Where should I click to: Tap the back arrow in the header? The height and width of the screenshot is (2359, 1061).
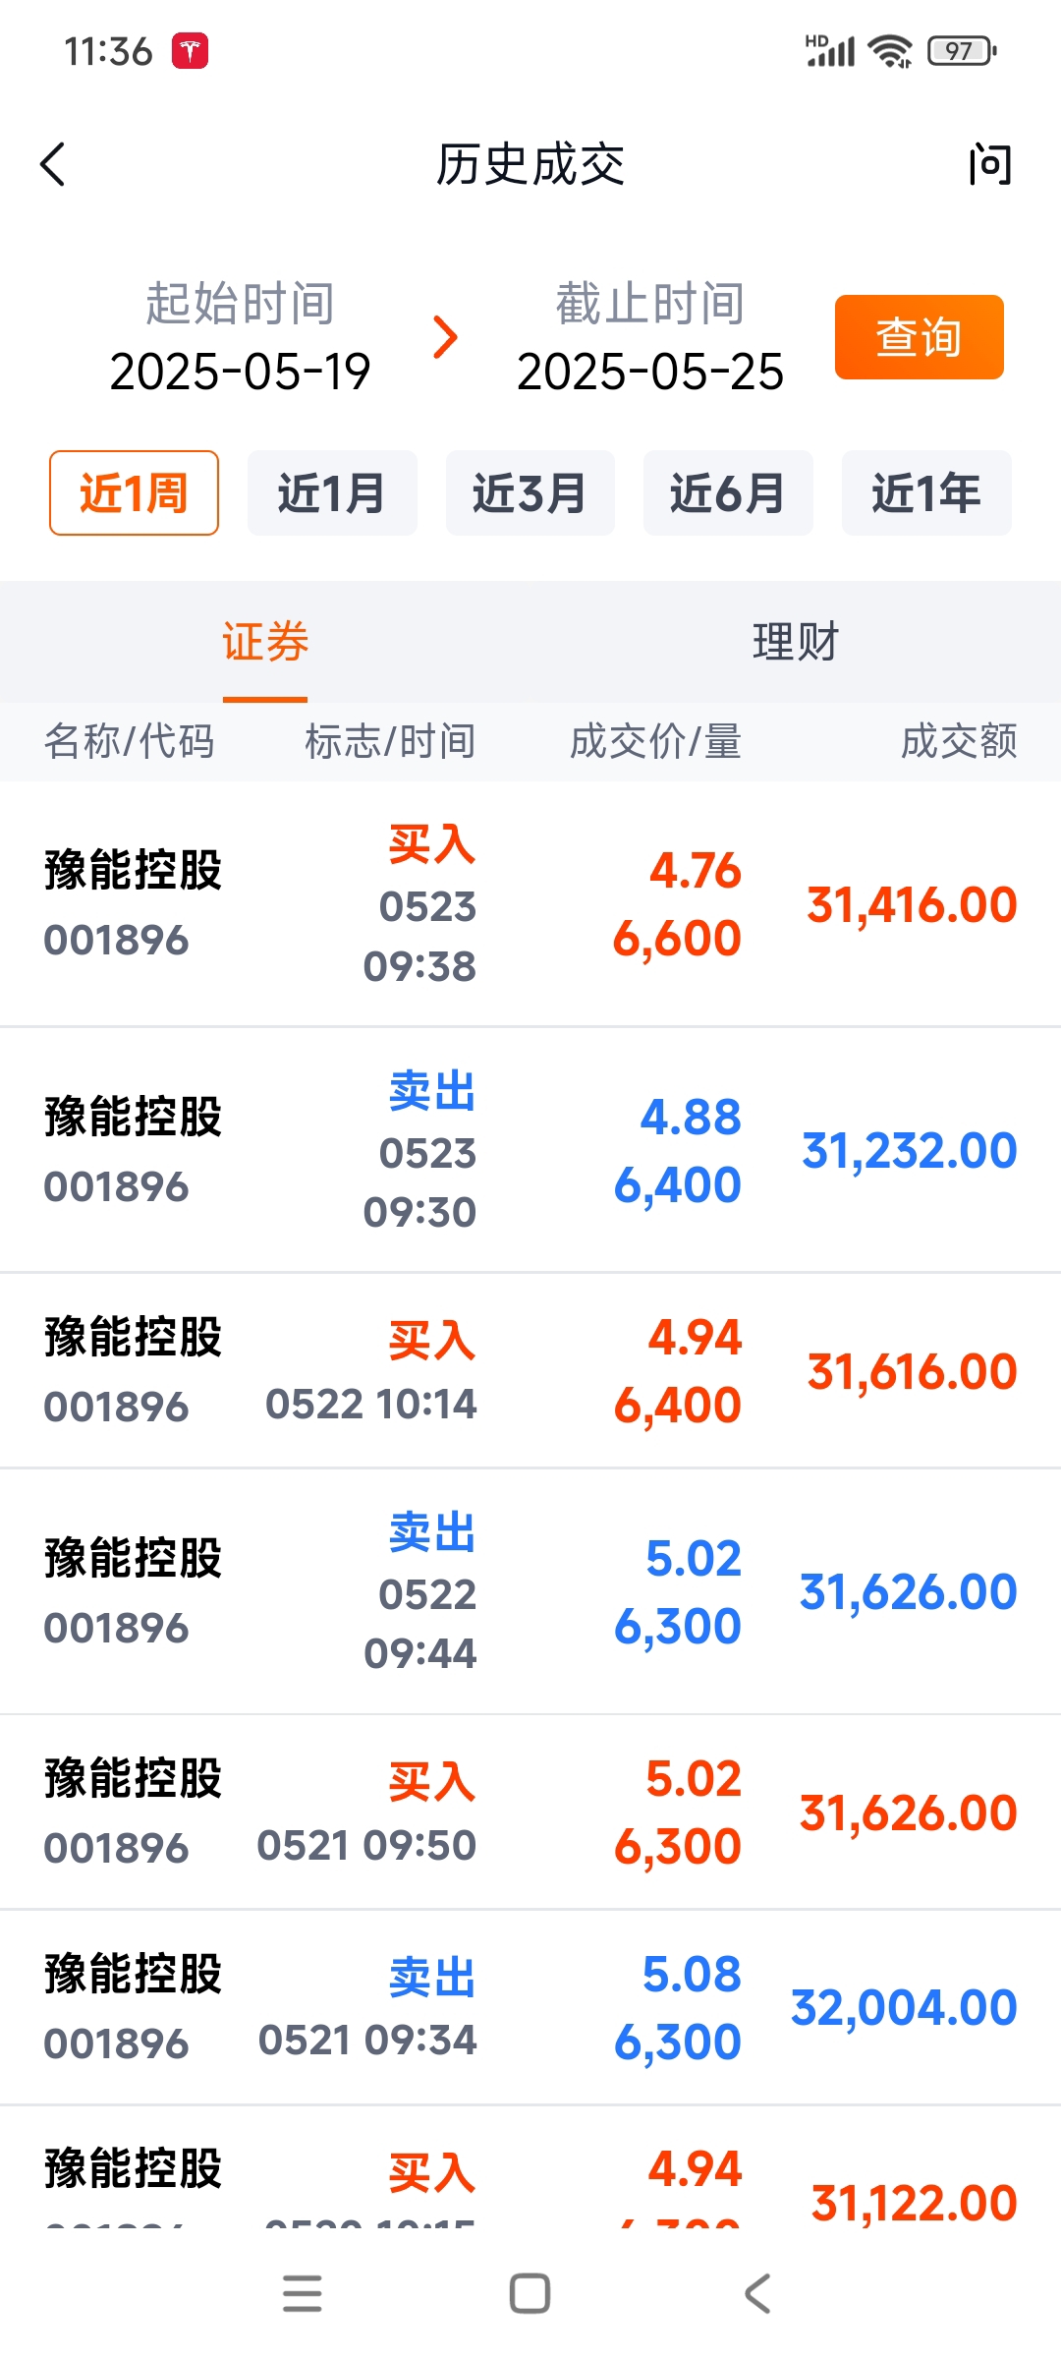click(53, 164)
